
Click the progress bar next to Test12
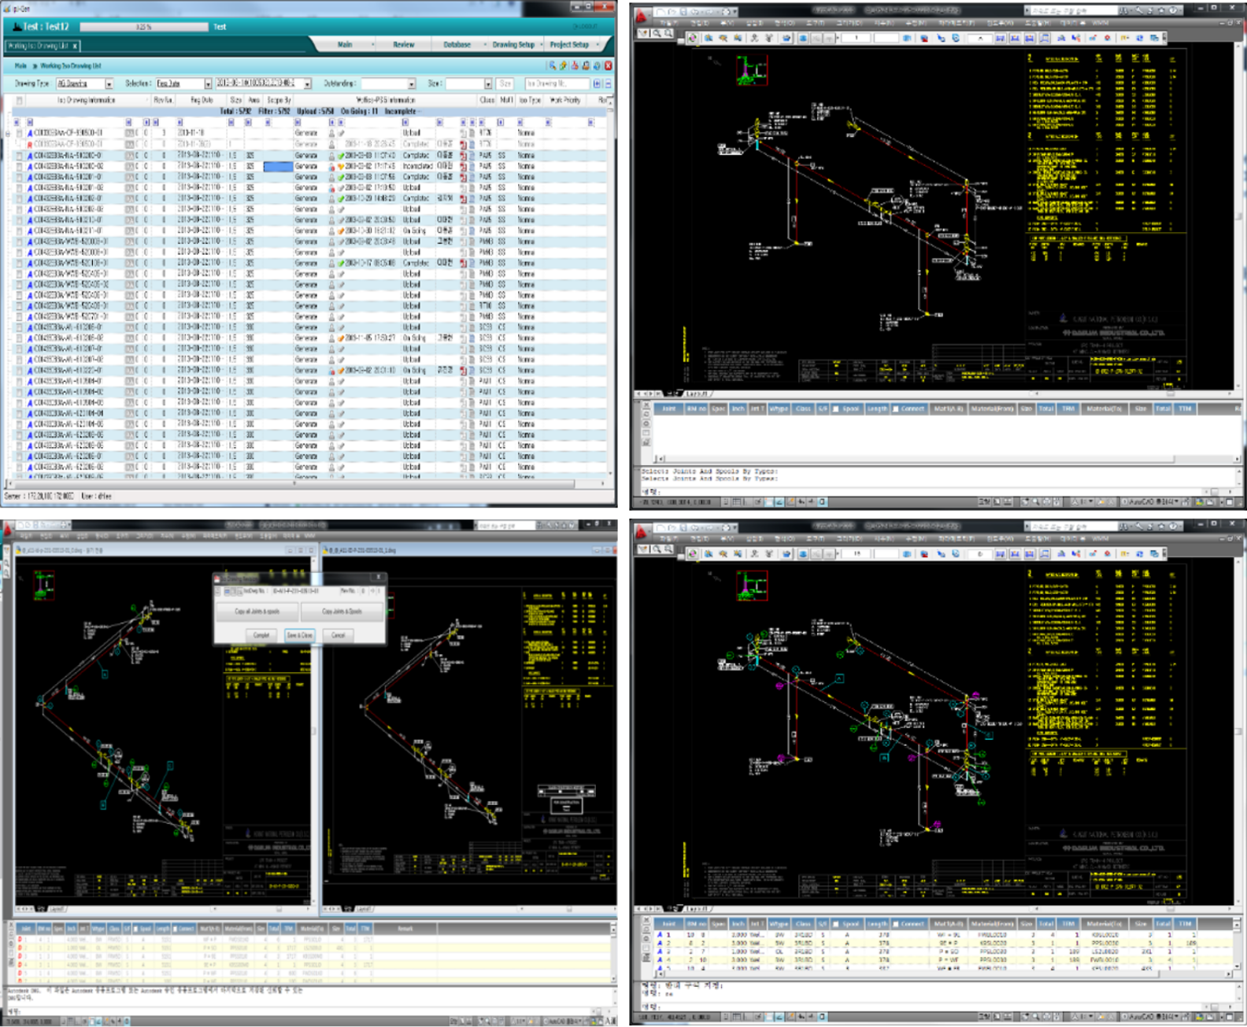[143, 27]
